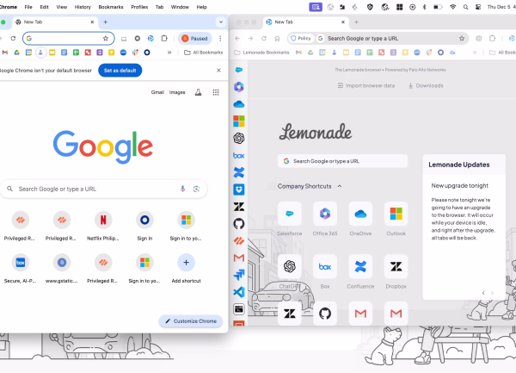Open the Bookmarks menu in menu bar
Viewport: 516px width, 373px height.
tap(111, 7)
